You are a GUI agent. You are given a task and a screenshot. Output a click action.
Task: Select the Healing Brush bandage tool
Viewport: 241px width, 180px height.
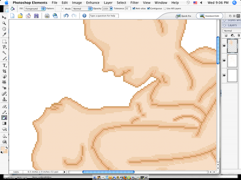pyautogui.click(x=4, y=93)
